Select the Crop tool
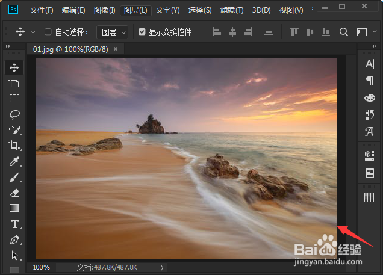383x275 pixels. (14, 146)
